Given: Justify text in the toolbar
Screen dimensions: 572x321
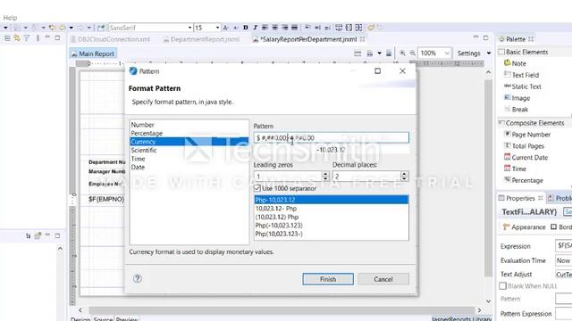Looking at the screenshot, I should (x=294, y=28).
